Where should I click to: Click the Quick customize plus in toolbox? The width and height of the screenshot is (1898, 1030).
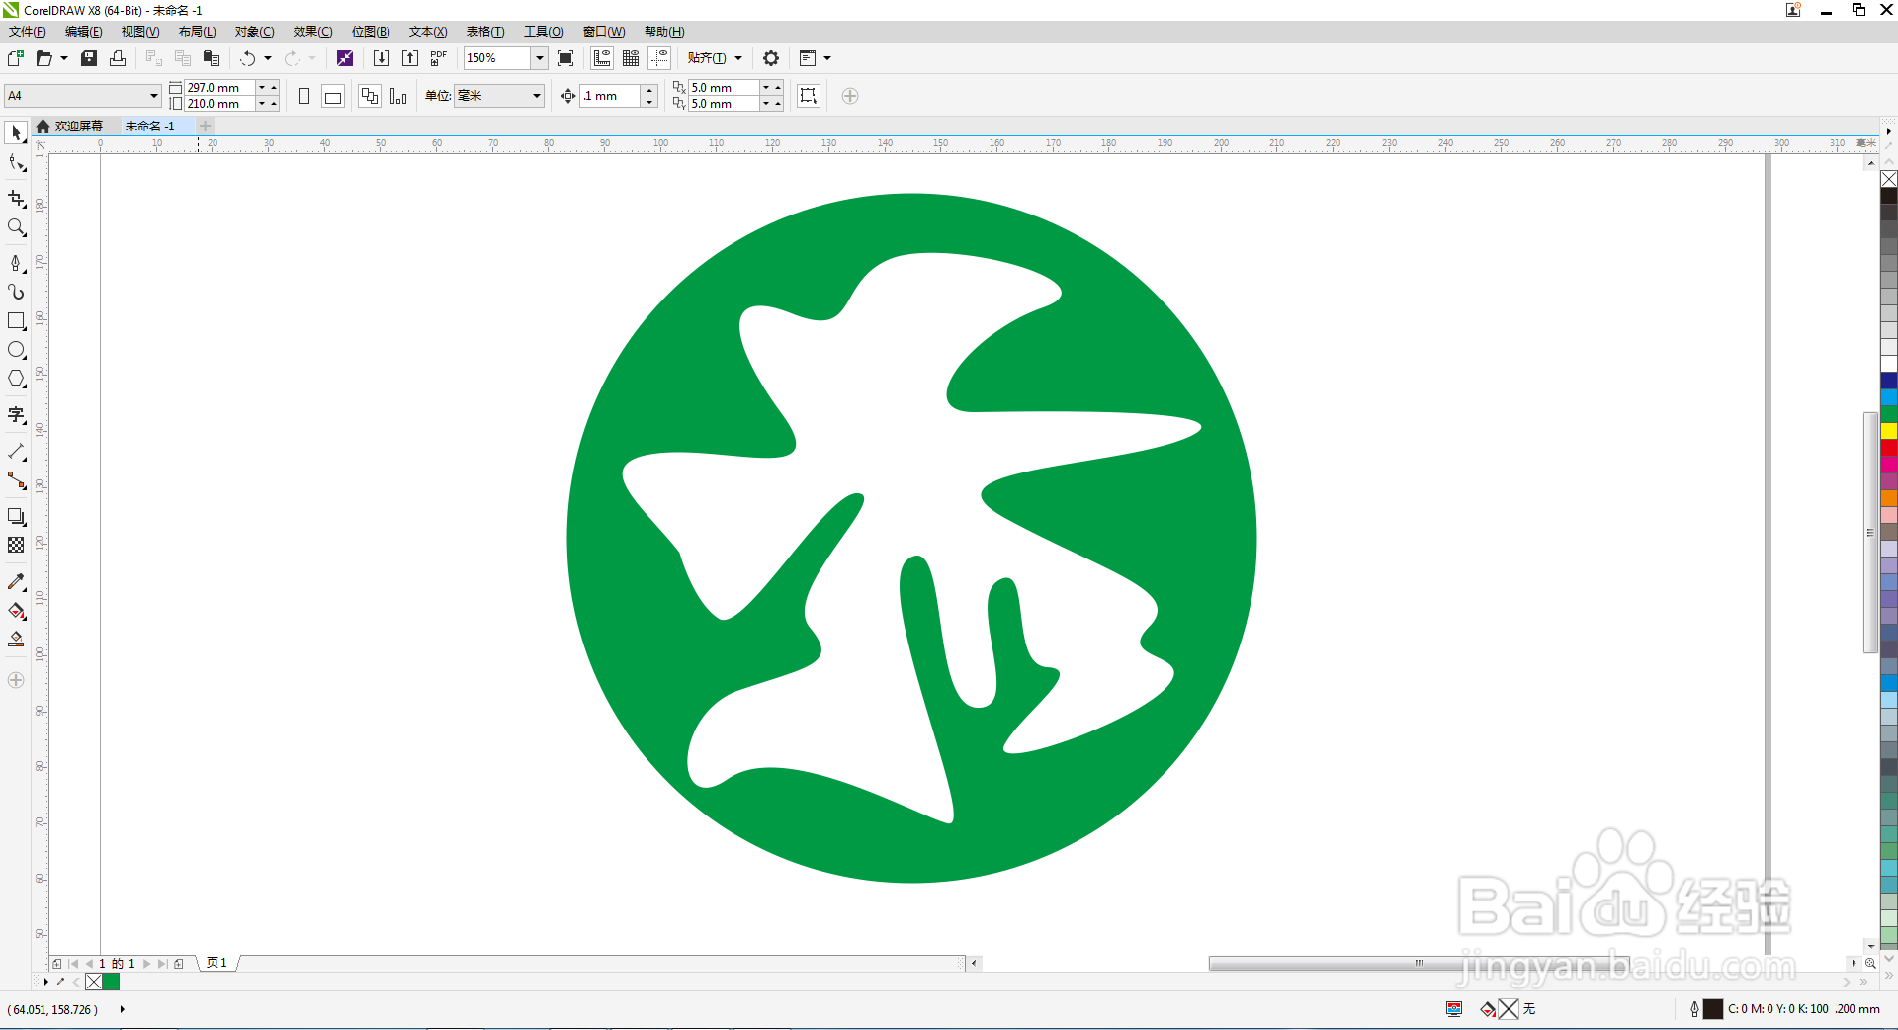tap(16, 680)
